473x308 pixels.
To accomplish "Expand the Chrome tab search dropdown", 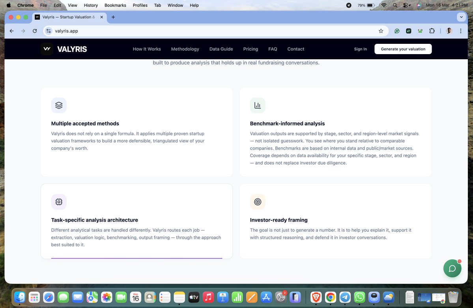I will (x=461, y=17).
